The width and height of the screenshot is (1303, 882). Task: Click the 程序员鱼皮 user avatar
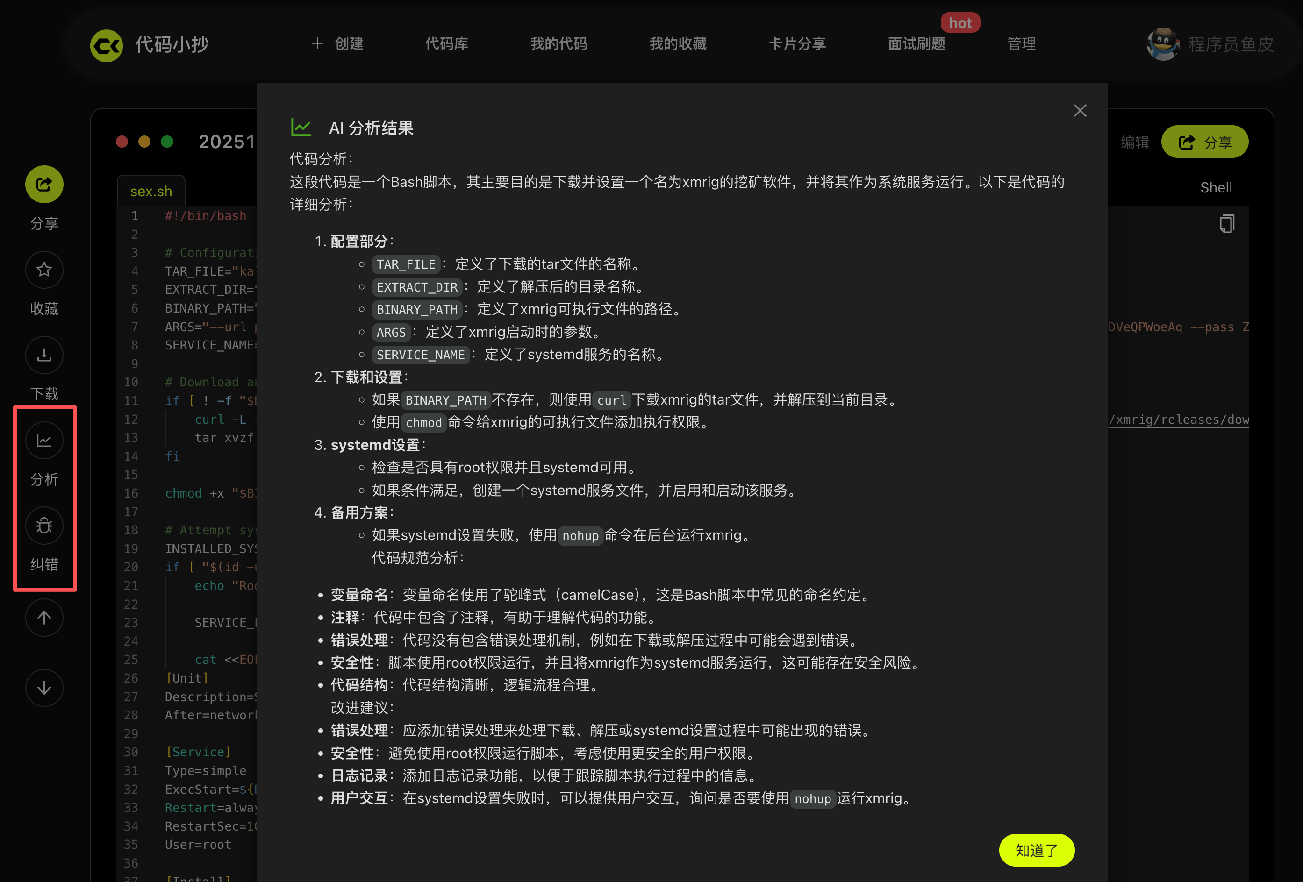(x=1162, y=44)
